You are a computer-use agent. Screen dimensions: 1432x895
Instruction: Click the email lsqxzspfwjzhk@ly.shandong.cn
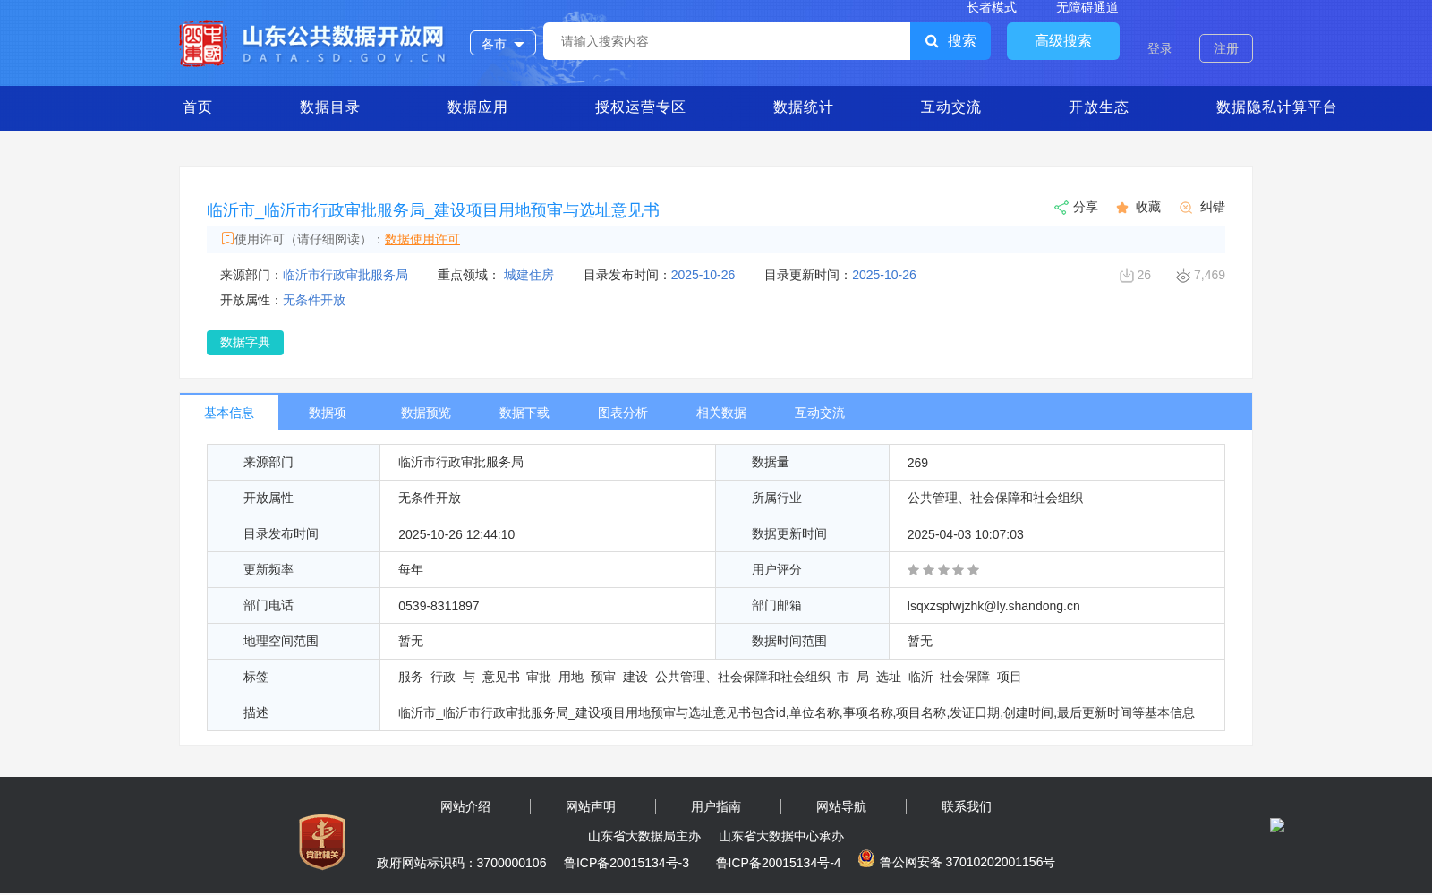coord(993,606)
